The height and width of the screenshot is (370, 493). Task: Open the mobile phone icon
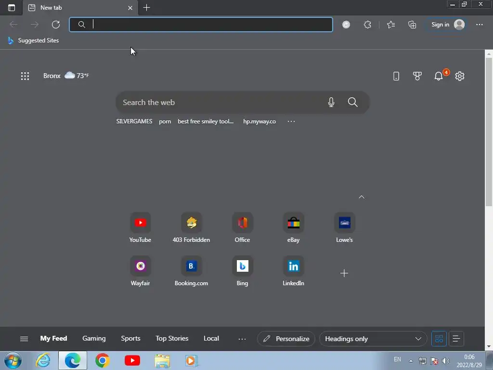point(396,76)
